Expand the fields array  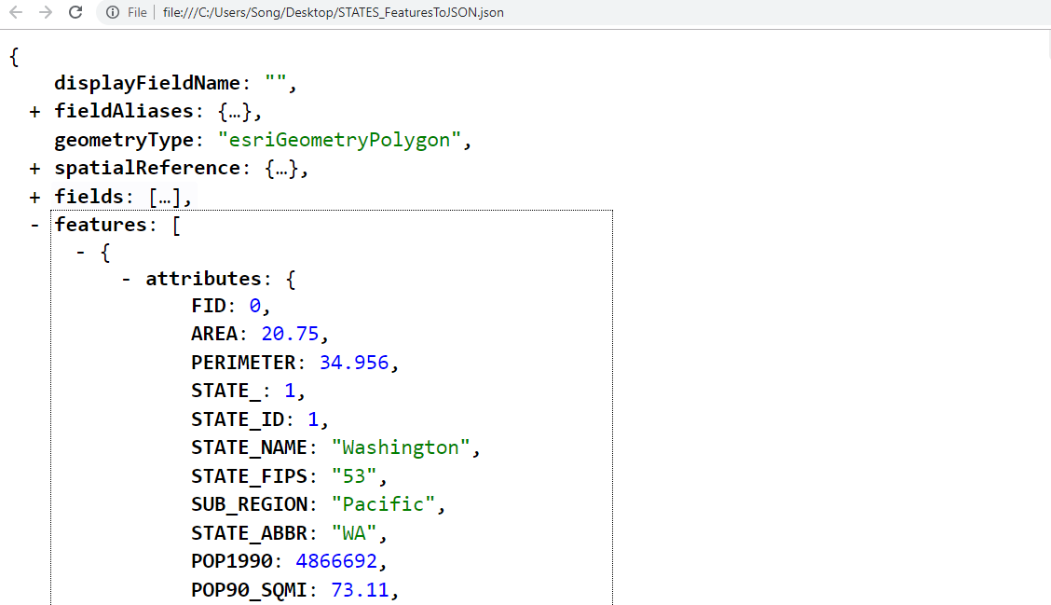point(34,196)
